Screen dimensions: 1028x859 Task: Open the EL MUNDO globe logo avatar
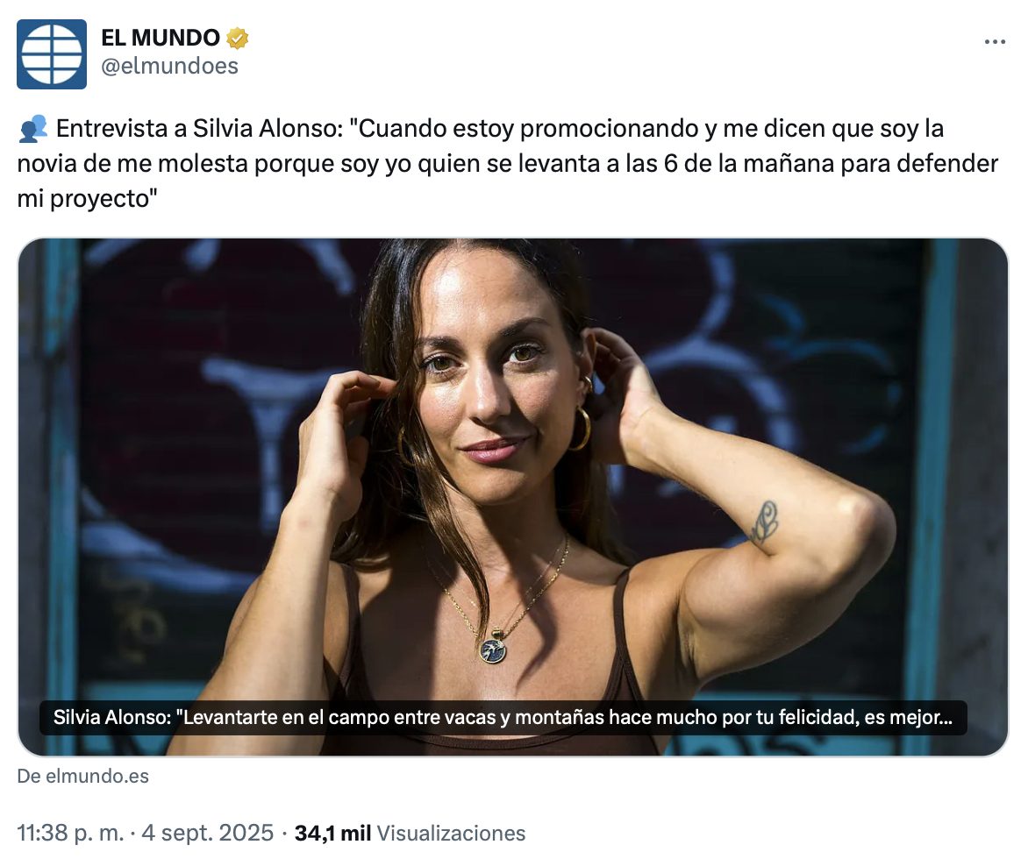coord(52,54)
